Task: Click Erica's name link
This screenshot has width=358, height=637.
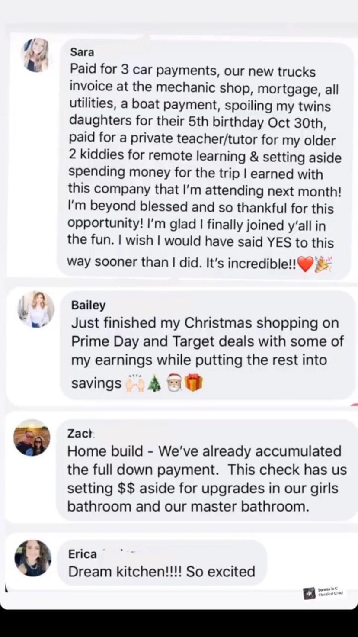Action: coord(83,554)
